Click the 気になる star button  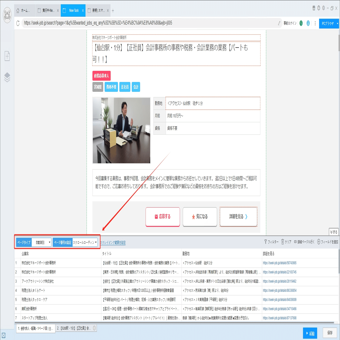pos(200,217)
